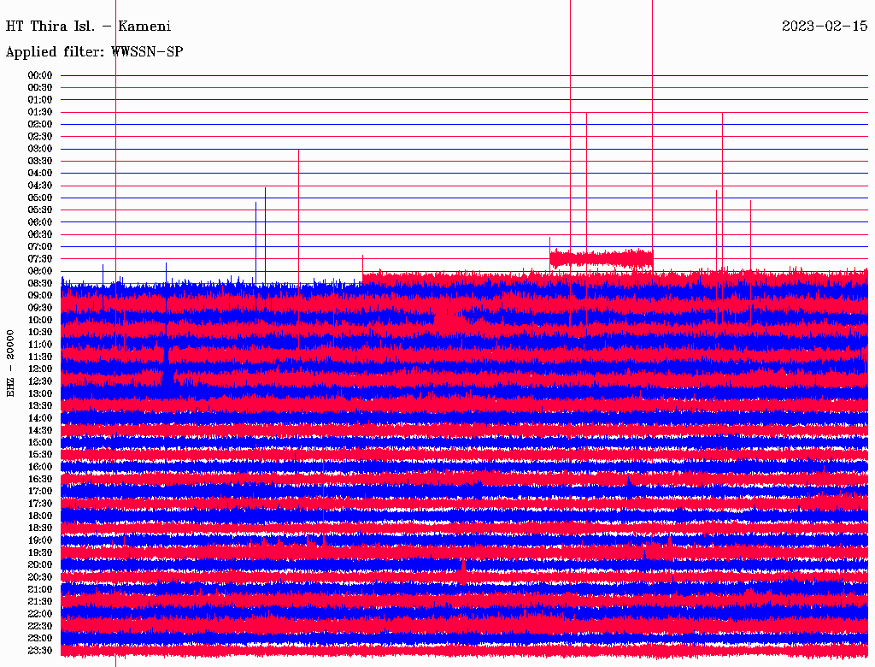Click the 10:30 time label
The width and height of the screenshot is (875, 667).
click(40, 333)
